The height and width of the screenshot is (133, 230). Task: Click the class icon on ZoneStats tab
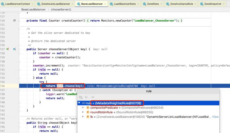click(x=145, y=4)
